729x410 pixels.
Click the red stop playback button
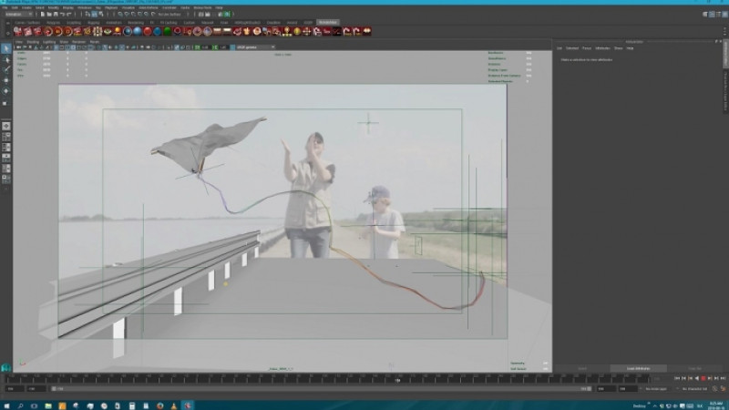coord(703,379)
